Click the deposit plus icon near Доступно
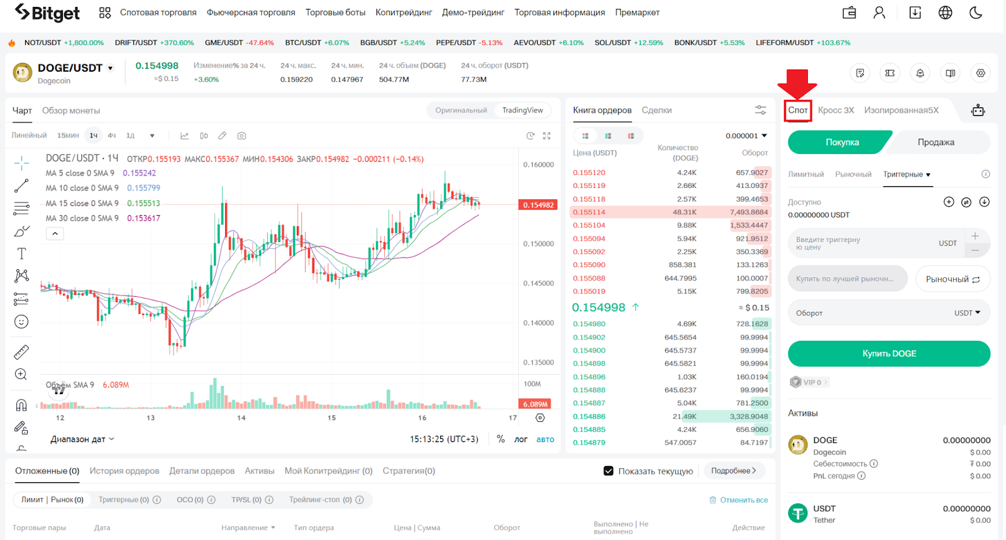Screen dimensions: 1006x540 click(x=949, y=202)
